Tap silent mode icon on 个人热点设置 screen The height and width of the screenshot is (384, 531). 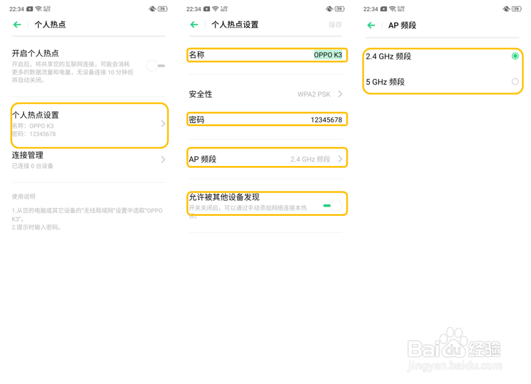click(329, 9)
